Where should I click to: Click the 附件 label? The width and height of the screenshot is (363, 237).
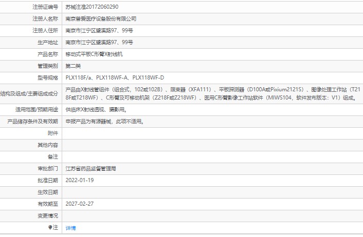[x=53, y=133]
